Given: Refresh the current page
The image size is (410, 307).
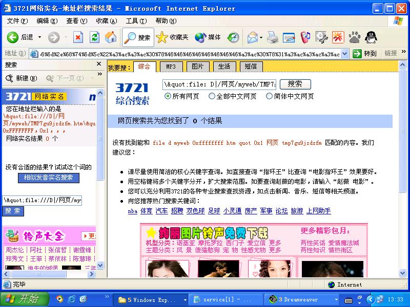Looking at the screenshot, I should pos(94,37).
